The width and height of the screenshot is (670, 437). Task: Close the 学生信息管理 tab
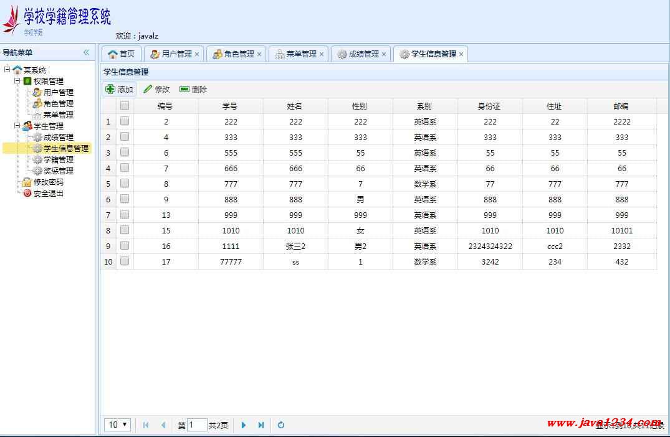(461, 54)
